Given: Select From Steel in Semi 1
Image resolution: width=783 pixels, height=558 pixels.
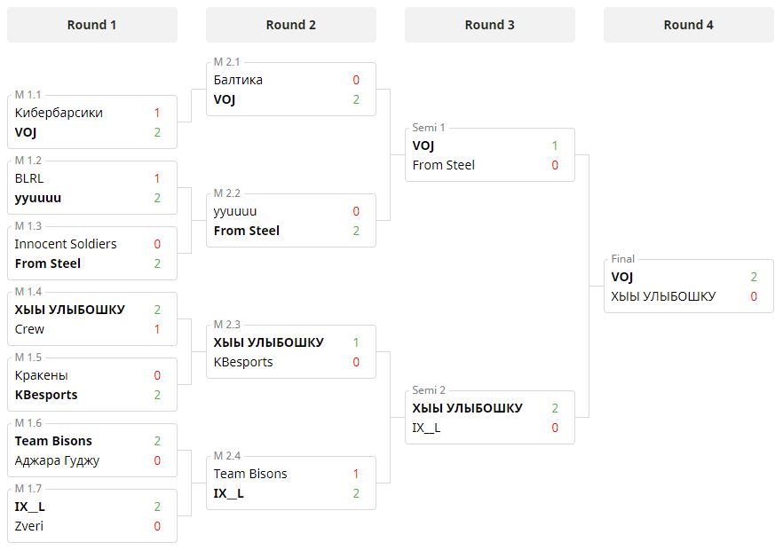Looking at the screenshot, I should tap(444, 165).
